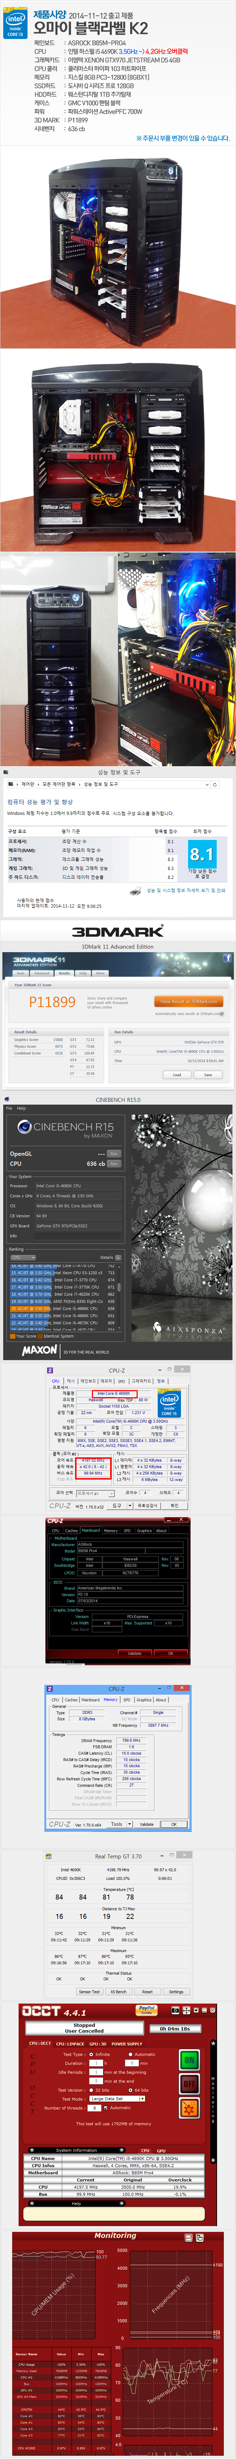This screenshot has height=2459, width=236.
Task: Run the Cinebench CPU test
Action: tap(114, 1164)
